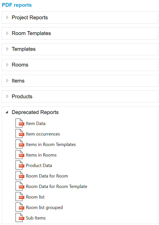
Task: Collapse the Deprecated Reports section
Action: [7, 112]
